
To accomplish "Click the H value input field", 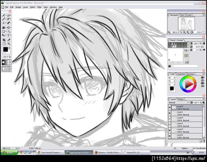I will click(173, 78).
